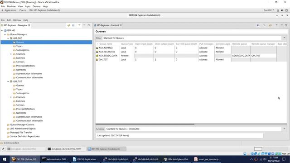The width and height of the screenshot is (290, 163).
Task: Select ASN.SENDQ.DATA remote queue row
Action: [191, 56]
